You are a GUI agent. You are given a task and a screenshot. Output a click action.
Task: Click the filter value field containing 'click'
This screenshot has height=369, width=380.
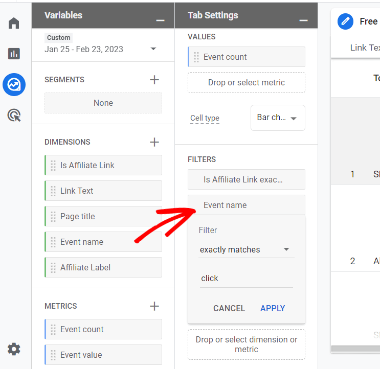(x=246, y=279)
